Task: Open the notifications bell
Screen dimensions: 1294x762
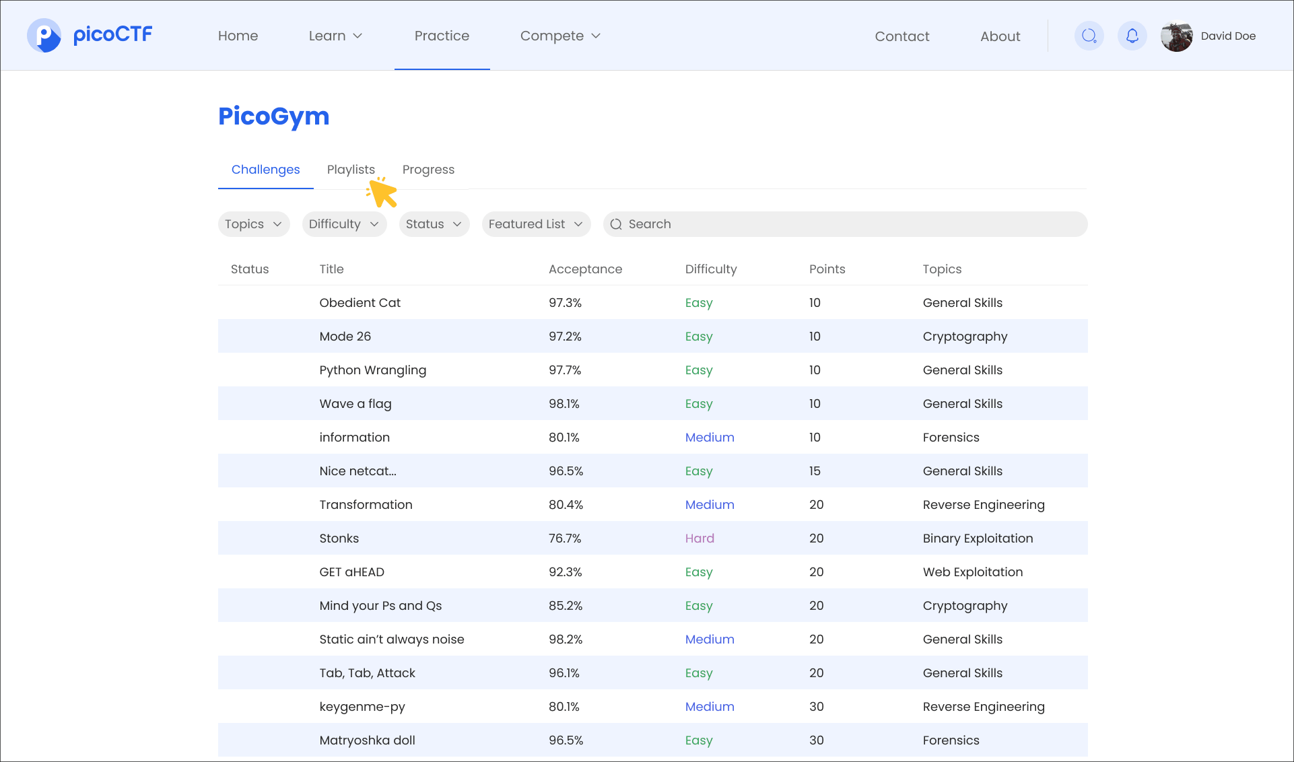Action: (1132, 36)
